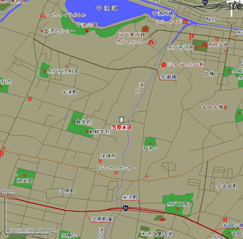Click the 文化センター building icon
243x239 pixels.
[x=151, y=42]
